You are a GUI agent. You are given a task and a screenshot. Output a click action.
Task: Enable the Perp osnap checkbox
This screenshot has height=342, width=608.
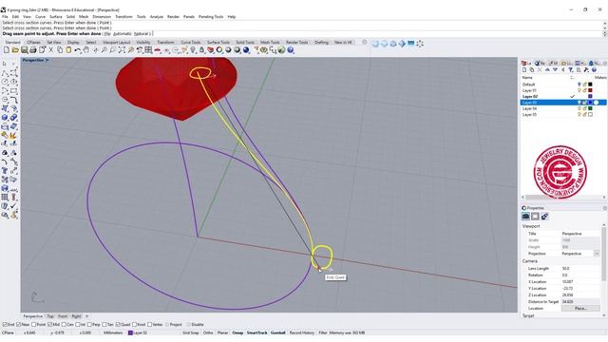[x=89, y=325]
